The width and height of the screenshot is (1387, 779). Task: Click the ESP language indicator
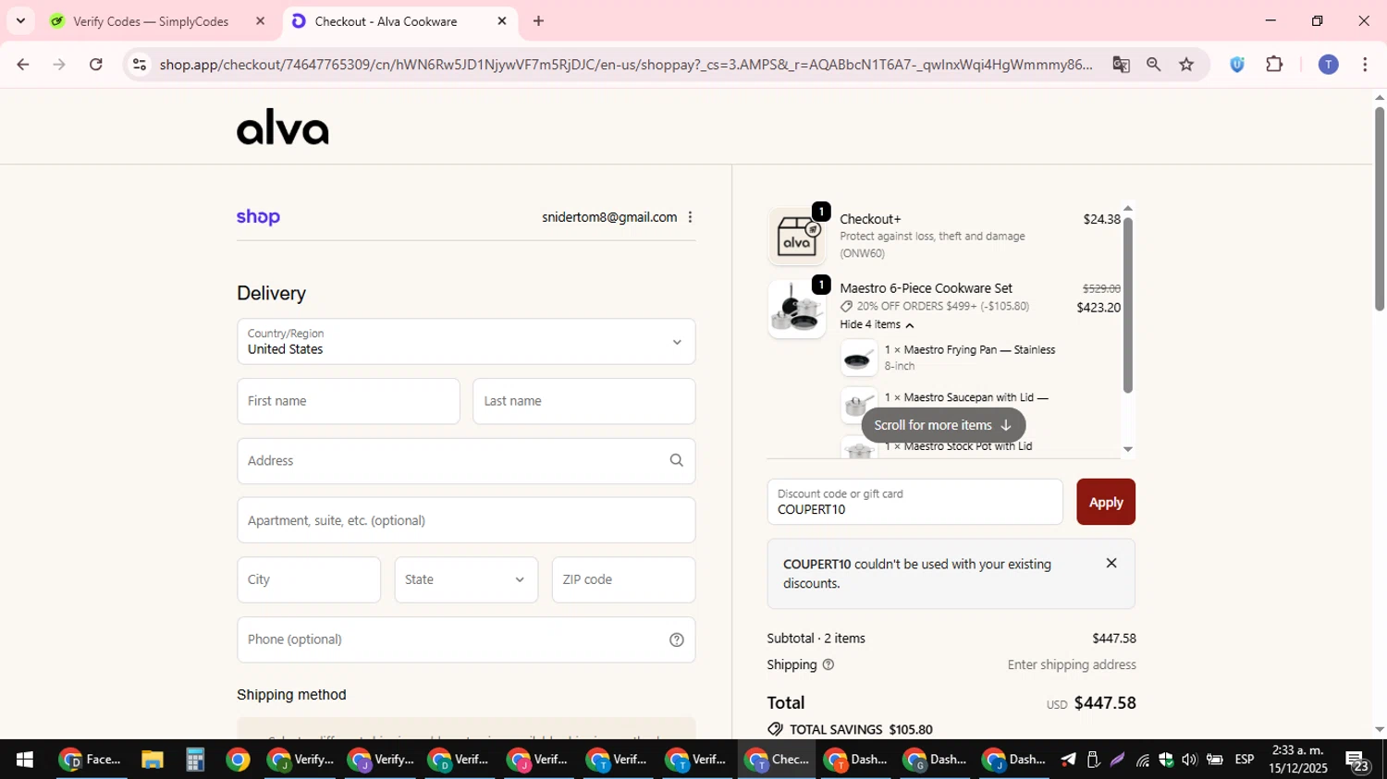(x=1245, y=760)
